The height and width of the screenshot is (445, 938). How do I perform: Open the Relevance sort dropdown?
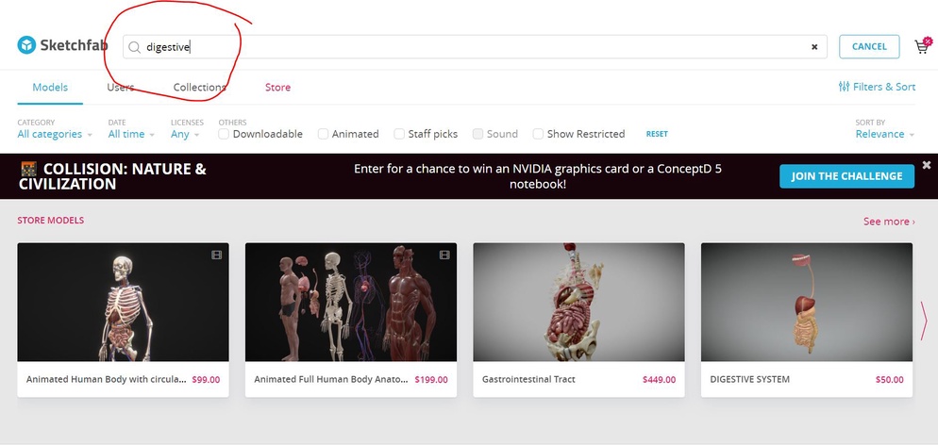pyautogui.click(x=885, y=135)
